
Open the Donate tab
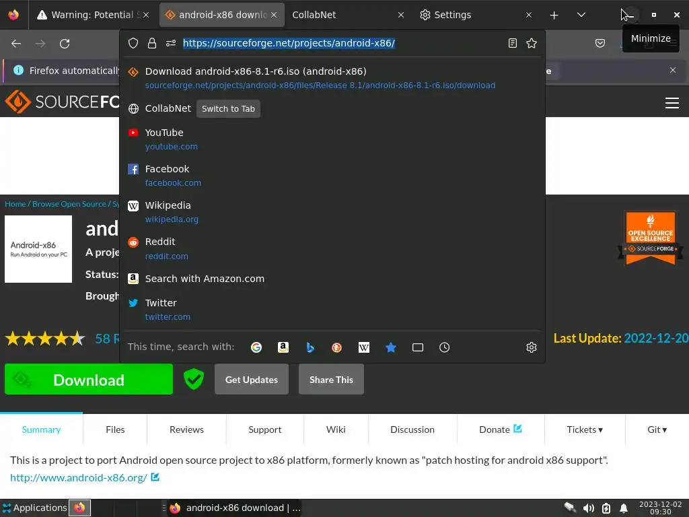coord(501,429)
